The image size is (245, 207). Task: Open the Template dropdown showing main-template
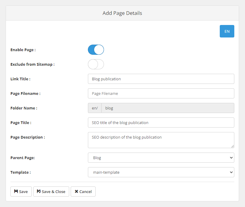161,172
